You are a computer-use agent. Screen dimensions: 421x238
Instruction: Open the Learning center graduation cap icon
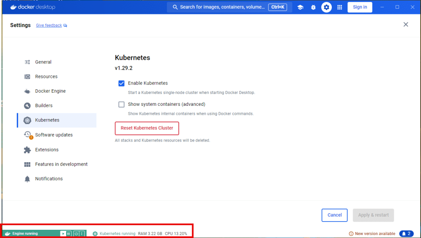click(x=300, y=7)
